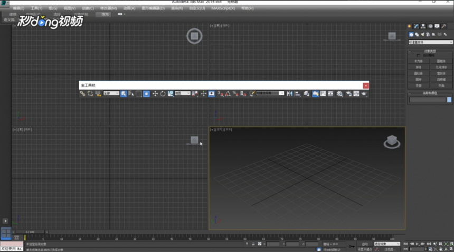The width and height of the screenshot is (454, 252).
Task: Select the Lights category icon
Action: [422, 34]
